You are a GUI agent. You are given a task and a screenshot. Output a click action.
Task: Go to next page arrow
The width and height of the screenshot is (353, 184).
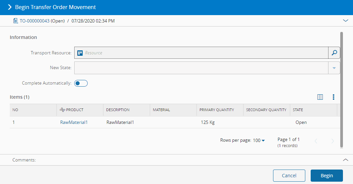(333, 141)
